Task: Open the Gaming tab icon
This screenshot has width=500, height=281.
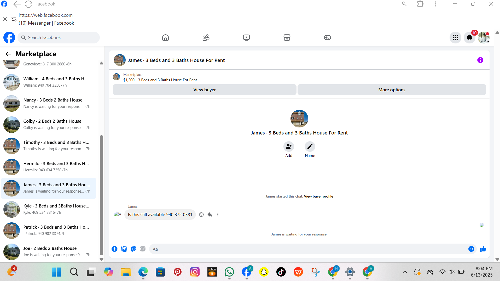Action: [x=327, y=37]
